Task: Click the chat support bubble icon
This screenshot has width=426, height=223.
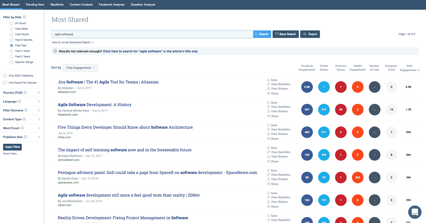Action: [x=415, y=212]
